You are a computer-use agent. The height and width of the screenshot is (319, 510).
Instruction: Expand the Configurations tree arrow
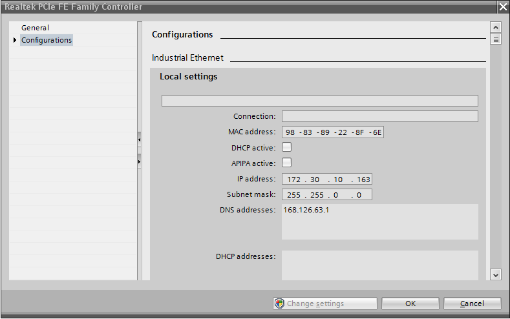click(15, 40)
